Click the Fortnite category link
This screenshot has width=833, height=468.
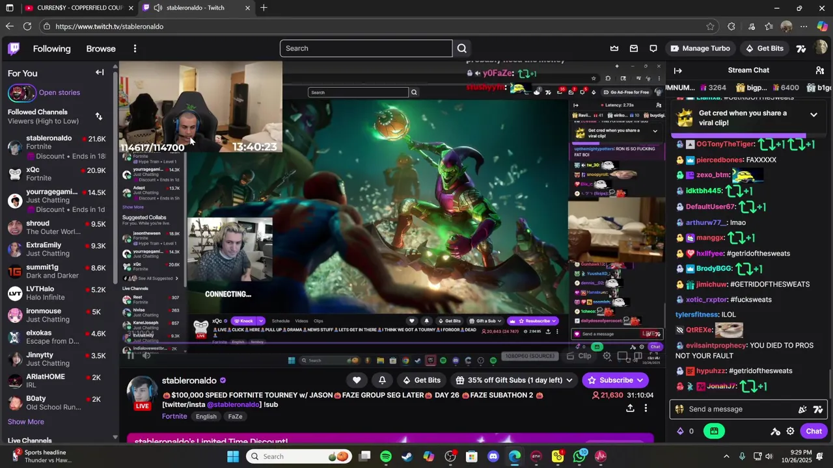[174, 417]
